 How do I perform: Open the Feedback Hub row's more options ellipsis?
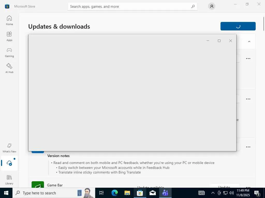tap(248, 147)
